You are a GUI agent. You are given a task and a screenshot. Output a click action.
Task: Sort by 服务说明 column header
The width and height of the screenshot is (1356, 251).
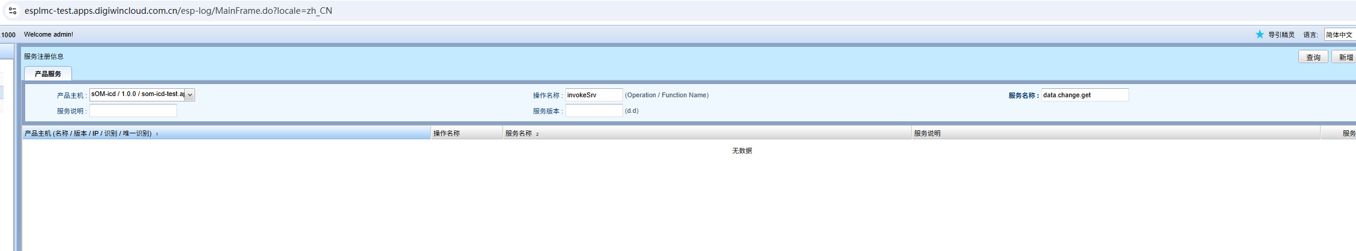click(x=1115, y=133)
